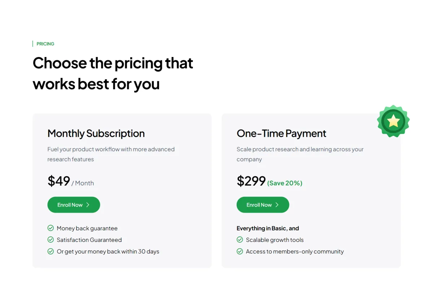Click checkmark beside Scalable growth tools
The width and height of the screenshot is (433, 308).
click(x=240, y=240)
